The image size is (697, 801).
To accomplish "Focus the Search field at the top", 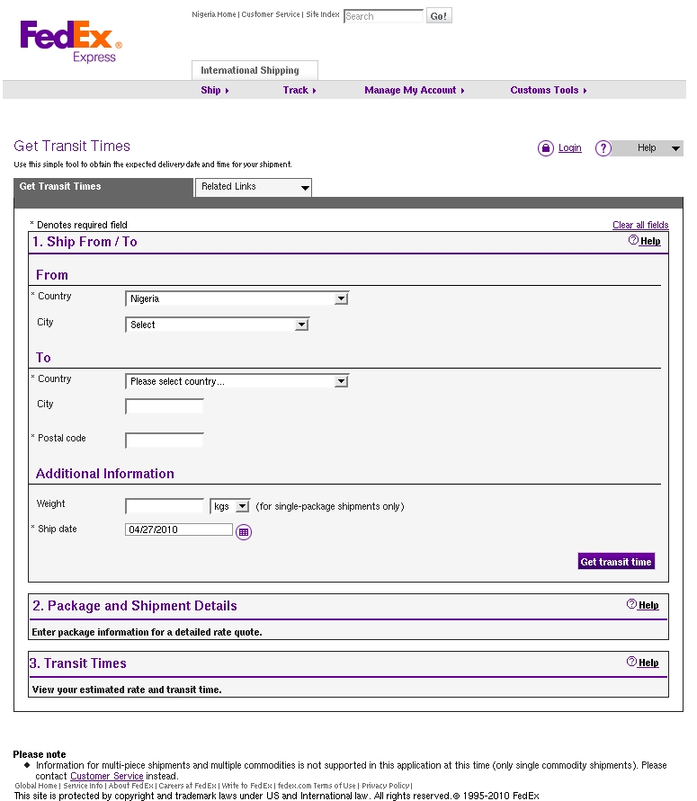I will point(384,16).
